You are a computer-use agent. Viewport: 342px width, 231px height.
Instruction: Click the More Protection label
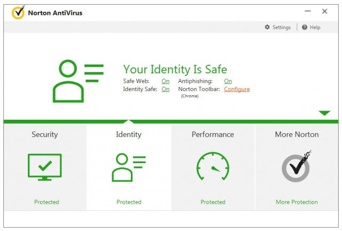click(297, 202)
